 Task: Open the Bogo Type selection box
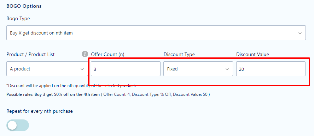click(156, 33)
